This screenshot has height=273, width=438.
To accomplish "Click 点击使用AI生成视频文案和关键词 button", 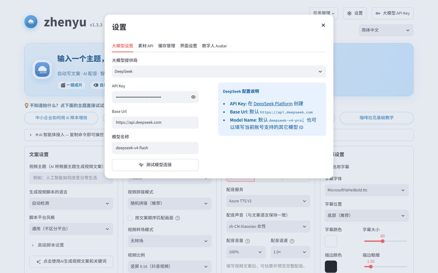I will [x=71, y=261].
